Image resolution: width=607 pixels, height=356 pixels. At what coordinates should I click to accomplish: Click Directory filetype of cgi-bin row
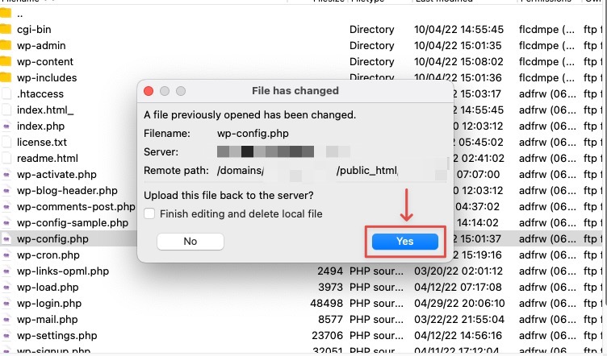[371, 30]
